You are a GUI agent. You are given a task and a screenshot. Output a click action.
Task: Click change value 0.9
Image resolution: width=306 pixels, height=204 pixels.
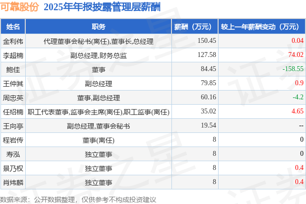[299, 83]
